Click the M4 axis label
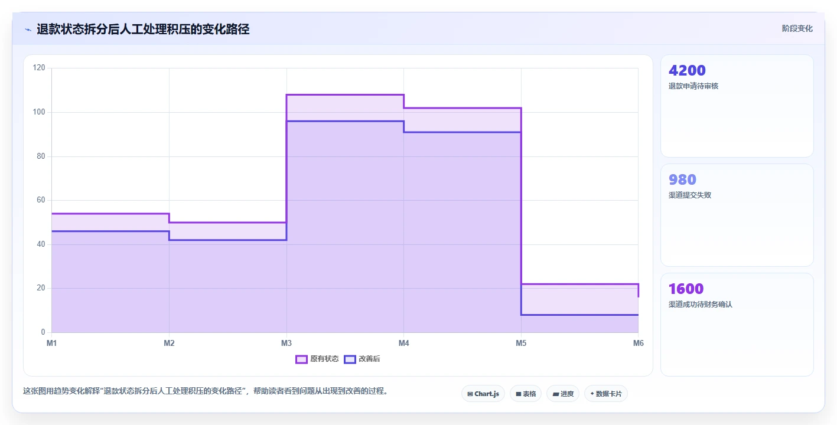This screenshot has height=425, width=837. click(404, 343)
